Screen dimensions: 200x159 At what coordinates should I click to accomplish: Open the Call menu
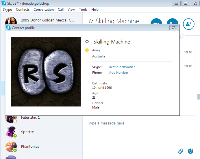point(61,10)
